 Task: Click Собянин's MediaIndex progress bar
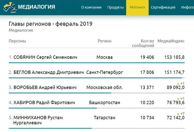pos(96,63)
